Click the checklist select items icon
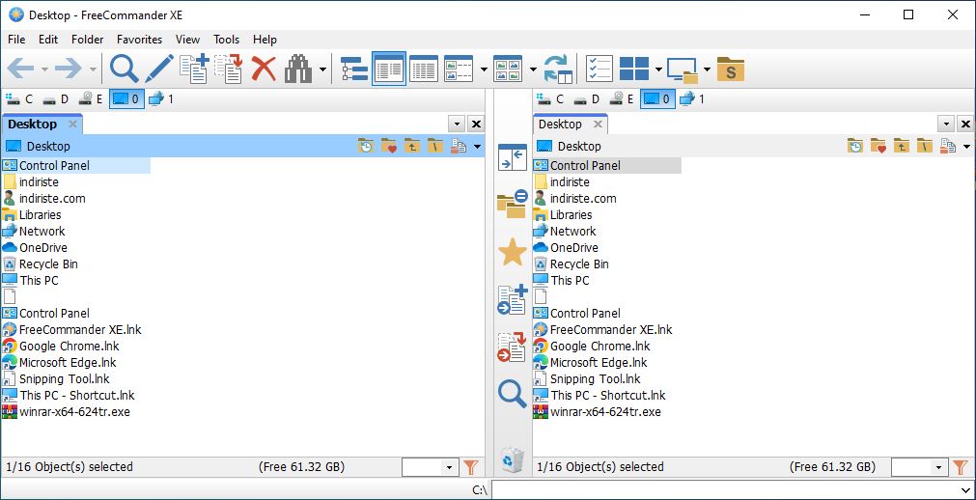976x500 pixels. pos(600,69)
